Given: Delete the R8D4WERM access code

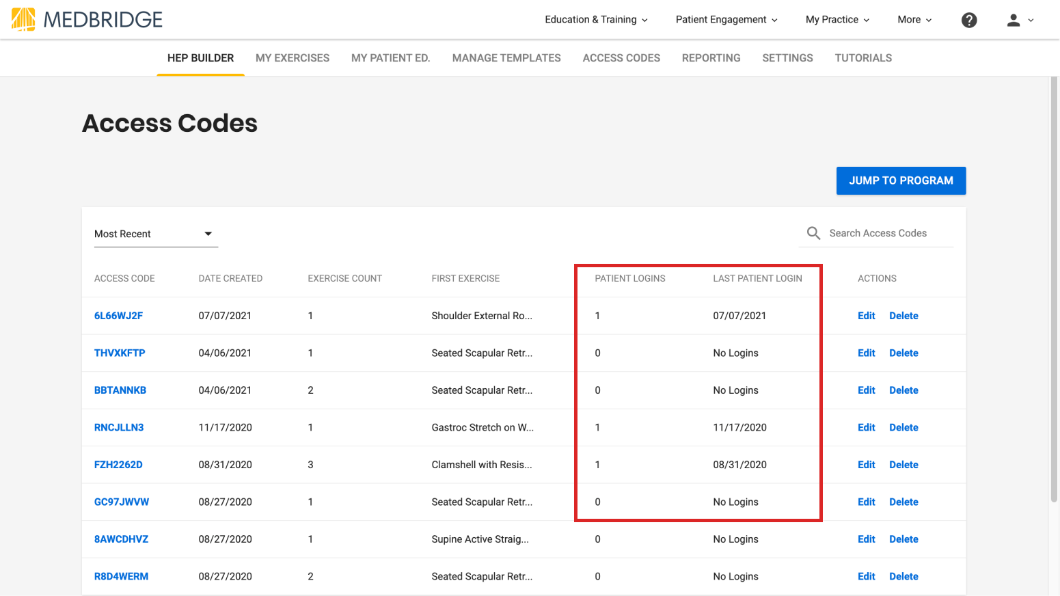Looking at the screenshot, I should (903, 577).
